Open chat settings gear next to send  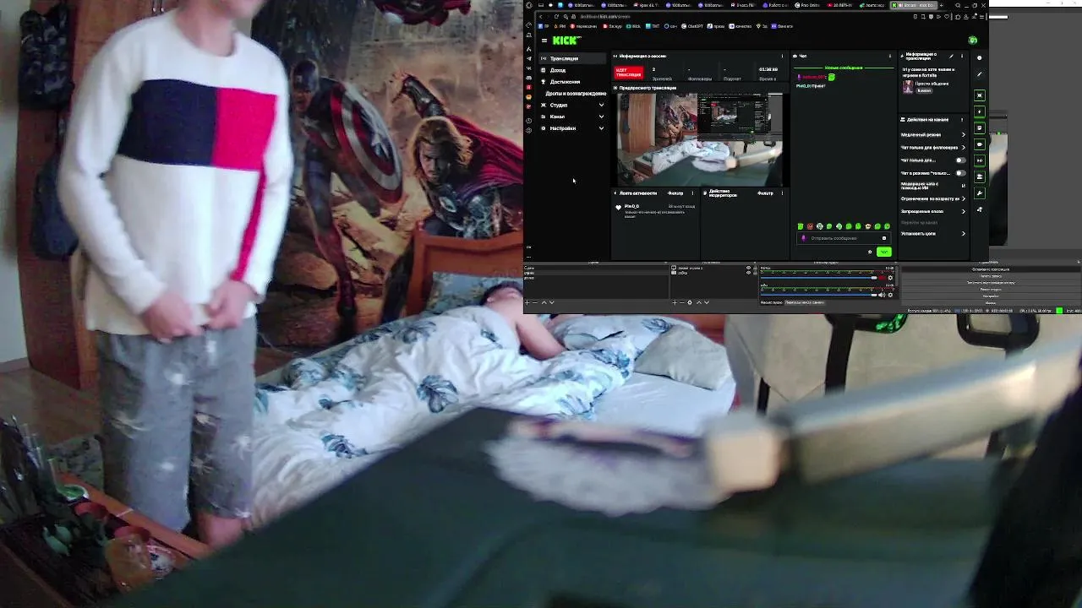tap(870, 252)
